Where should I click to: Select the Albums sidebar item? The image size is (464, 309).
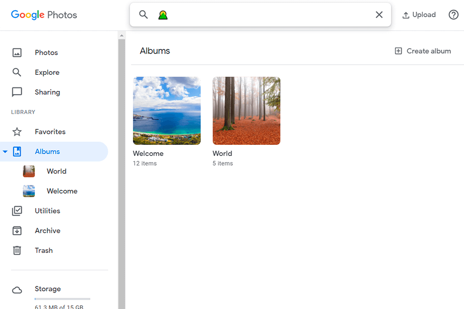coord(54,152)
